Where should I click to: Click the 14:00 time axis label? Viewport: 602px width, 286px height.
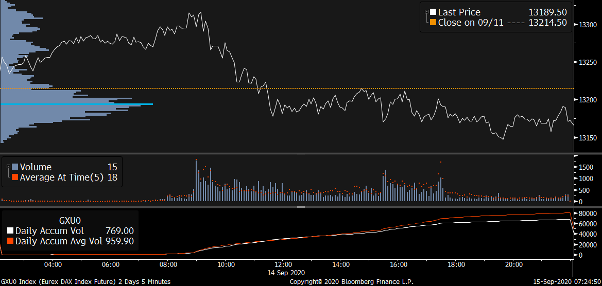pyautogui.click(x=341, y=264)
